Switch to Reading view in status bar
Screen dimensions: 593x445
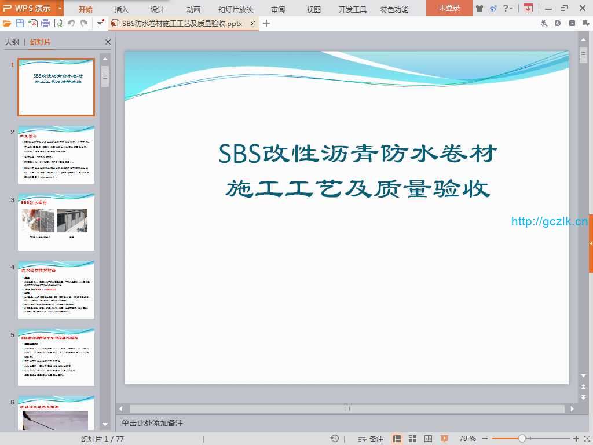[429, 439]
